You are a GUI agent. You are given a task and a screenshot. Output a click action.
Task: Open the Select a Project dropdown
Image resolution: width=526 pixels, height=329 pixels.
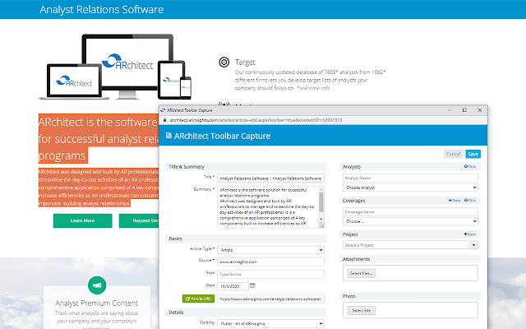(x=410, y=245)
